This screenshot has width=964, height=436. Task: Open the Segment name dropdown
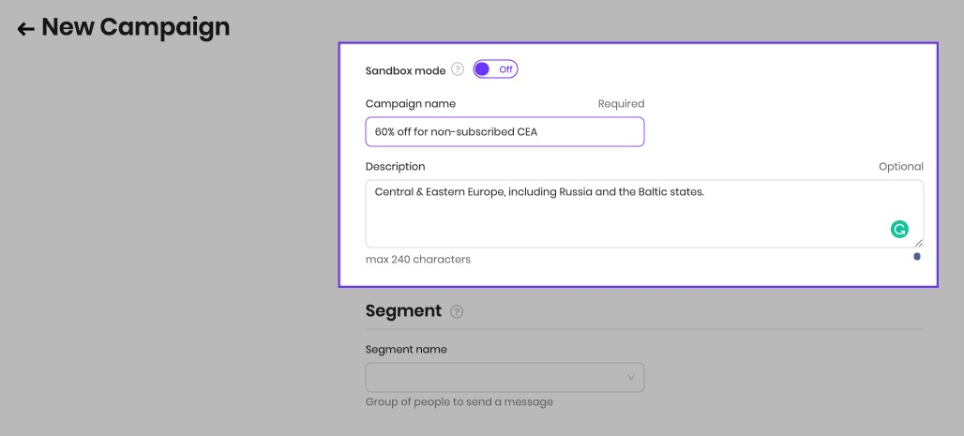(505, 377)
